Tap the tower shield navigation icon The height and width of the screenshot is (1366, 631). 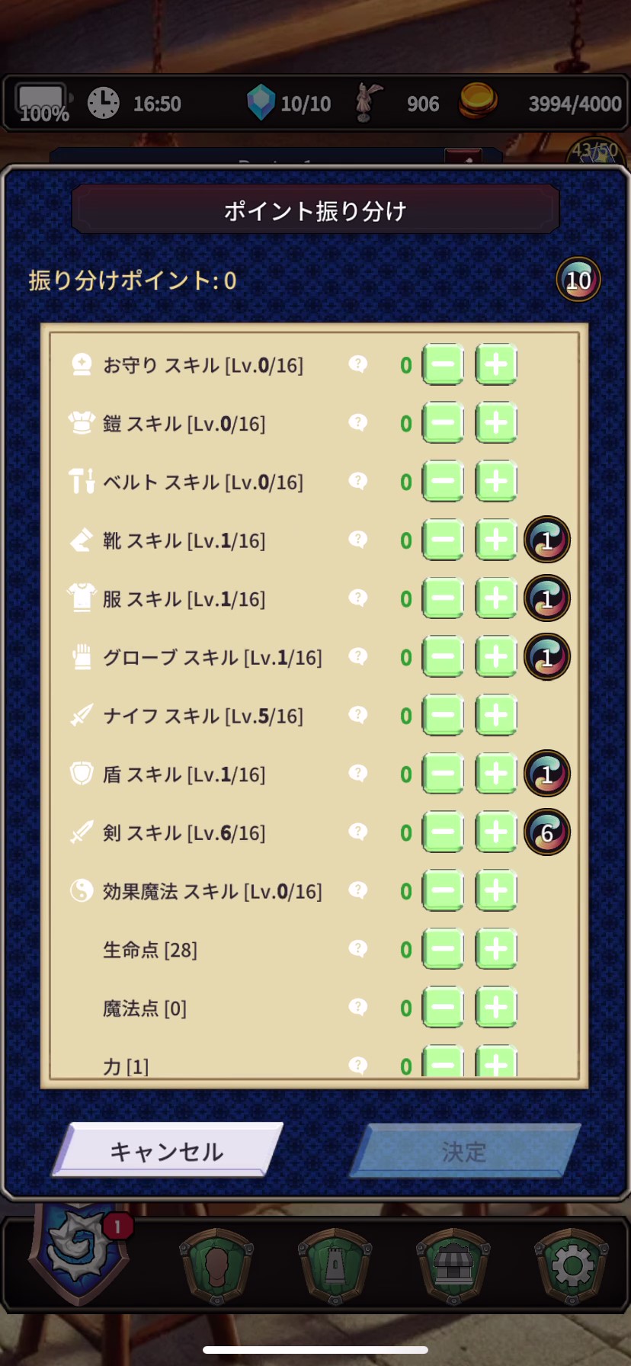(x=335, y=1266)
